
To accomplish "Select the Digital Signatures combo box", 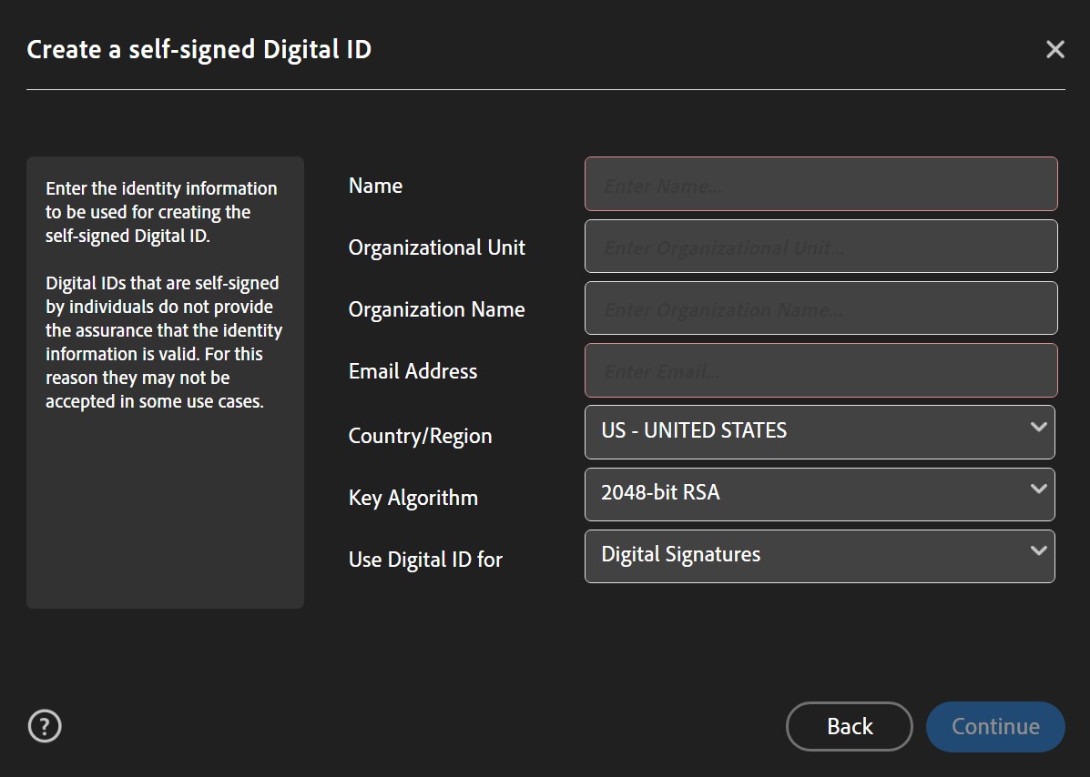I will click(820, 555).
